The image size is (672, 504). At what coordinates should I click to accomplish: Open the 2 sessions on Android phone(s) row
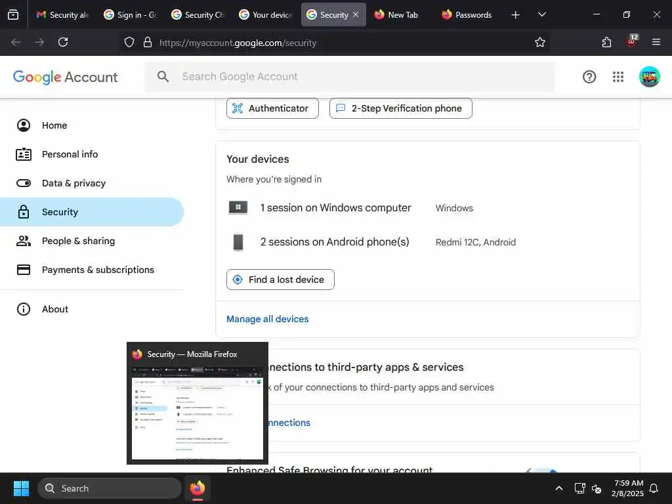(428, 242)
